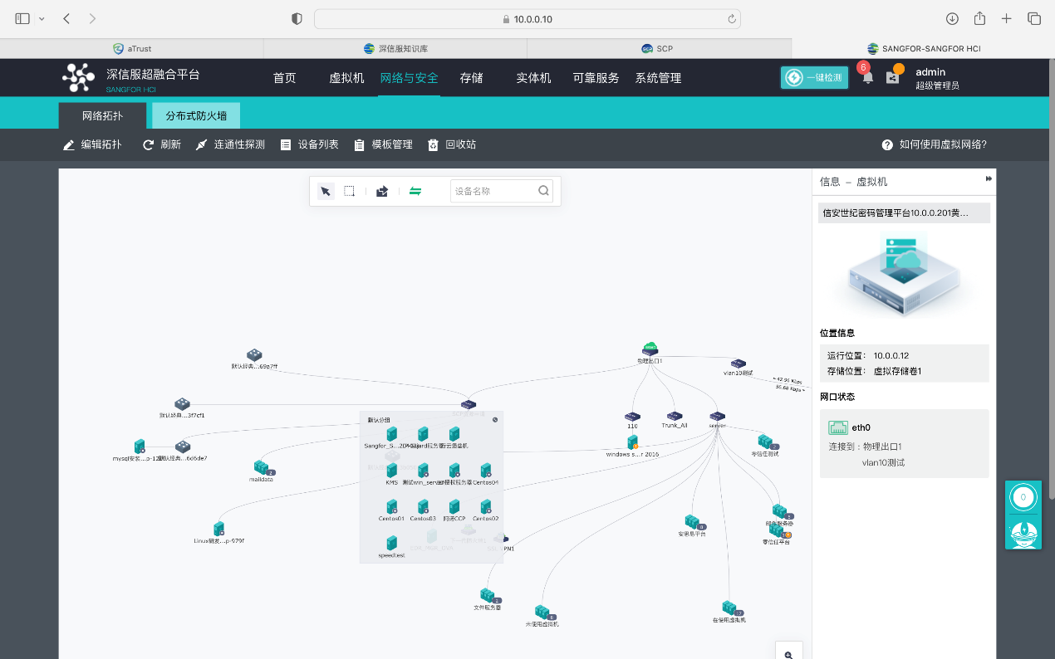Toggle the green traffic flow arrows icon
1055x659 pixels.
pyautogui.click(x=415, y=192)
